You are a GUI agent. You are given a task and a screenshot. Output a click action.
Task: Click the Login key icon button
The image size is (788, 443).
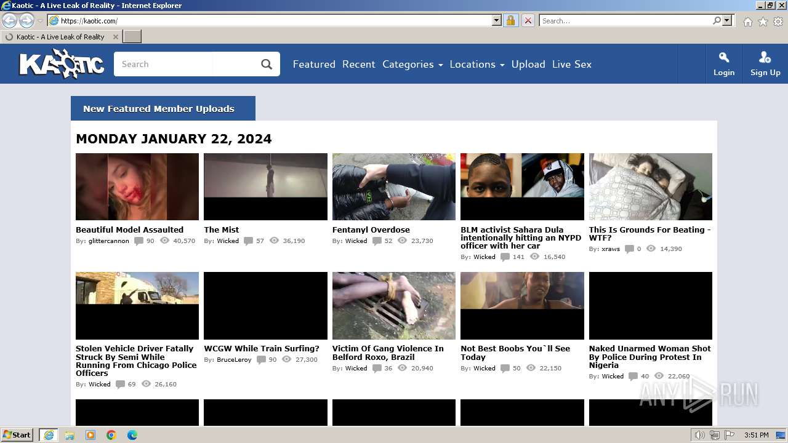724,64
